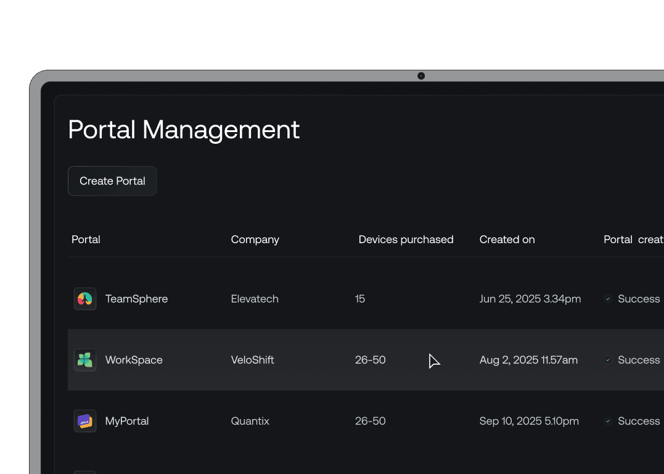
Task: Click the Elevatech company cell
Action: tap(255, 299)
